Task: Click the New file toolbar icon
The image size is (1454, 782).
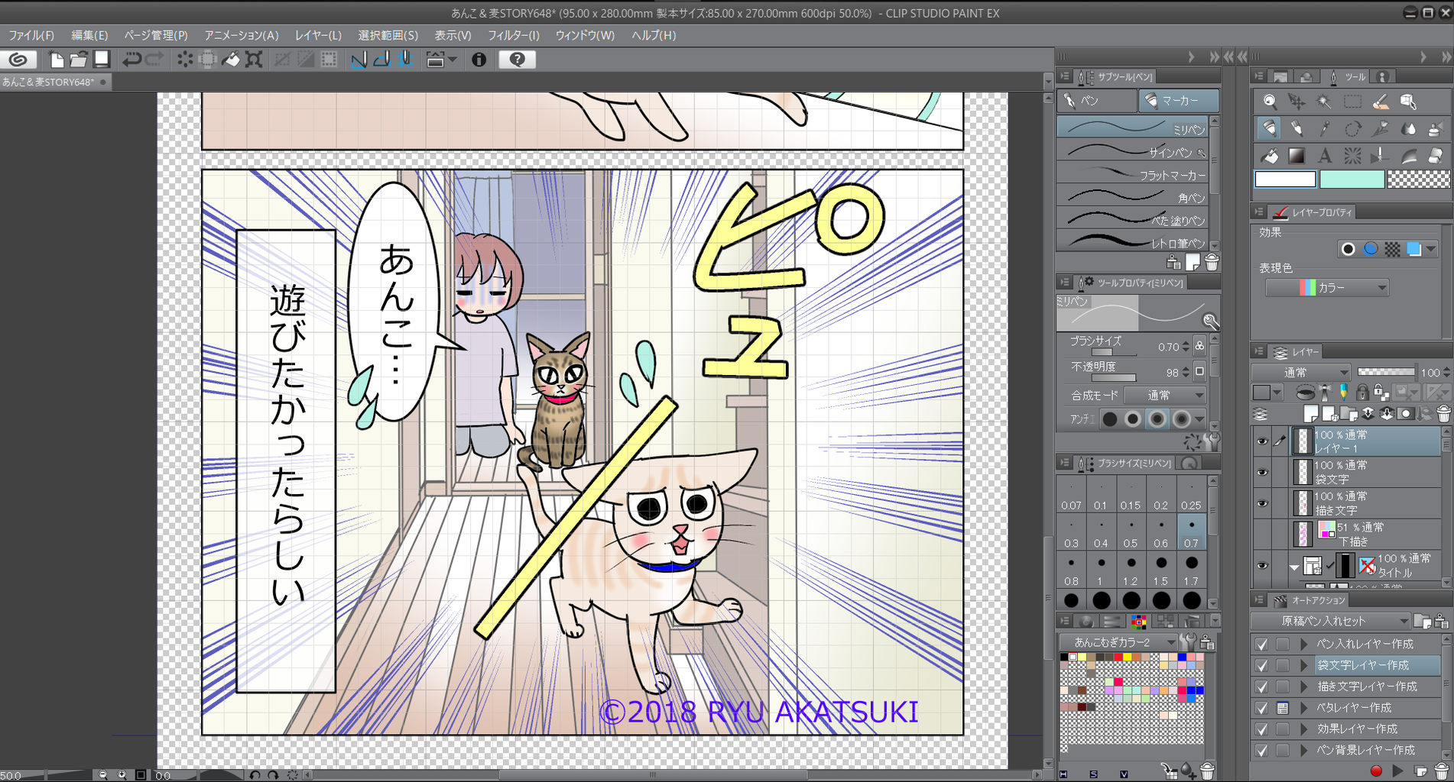Action: pos(57,60)
